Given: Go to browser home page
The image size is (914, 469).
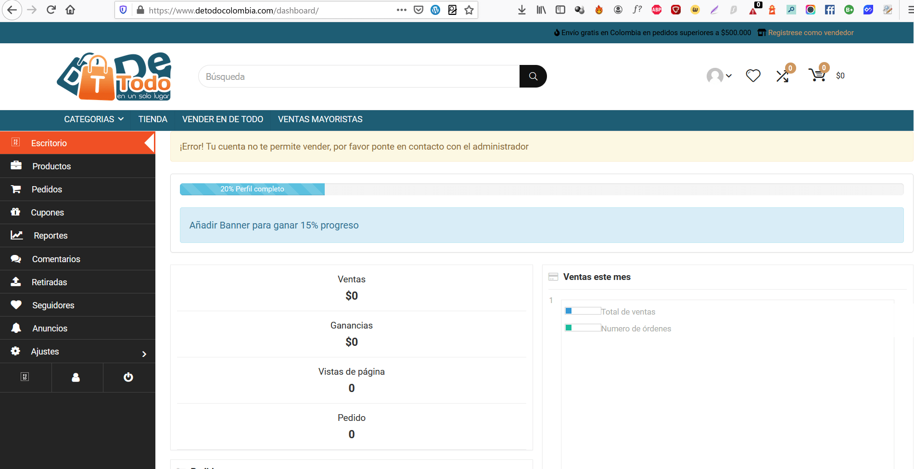Looking at the screenshot, I should pos(70,10).
